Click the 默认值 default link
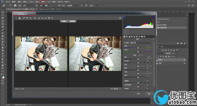Screen dimensions: 197x106 [141, 55]
